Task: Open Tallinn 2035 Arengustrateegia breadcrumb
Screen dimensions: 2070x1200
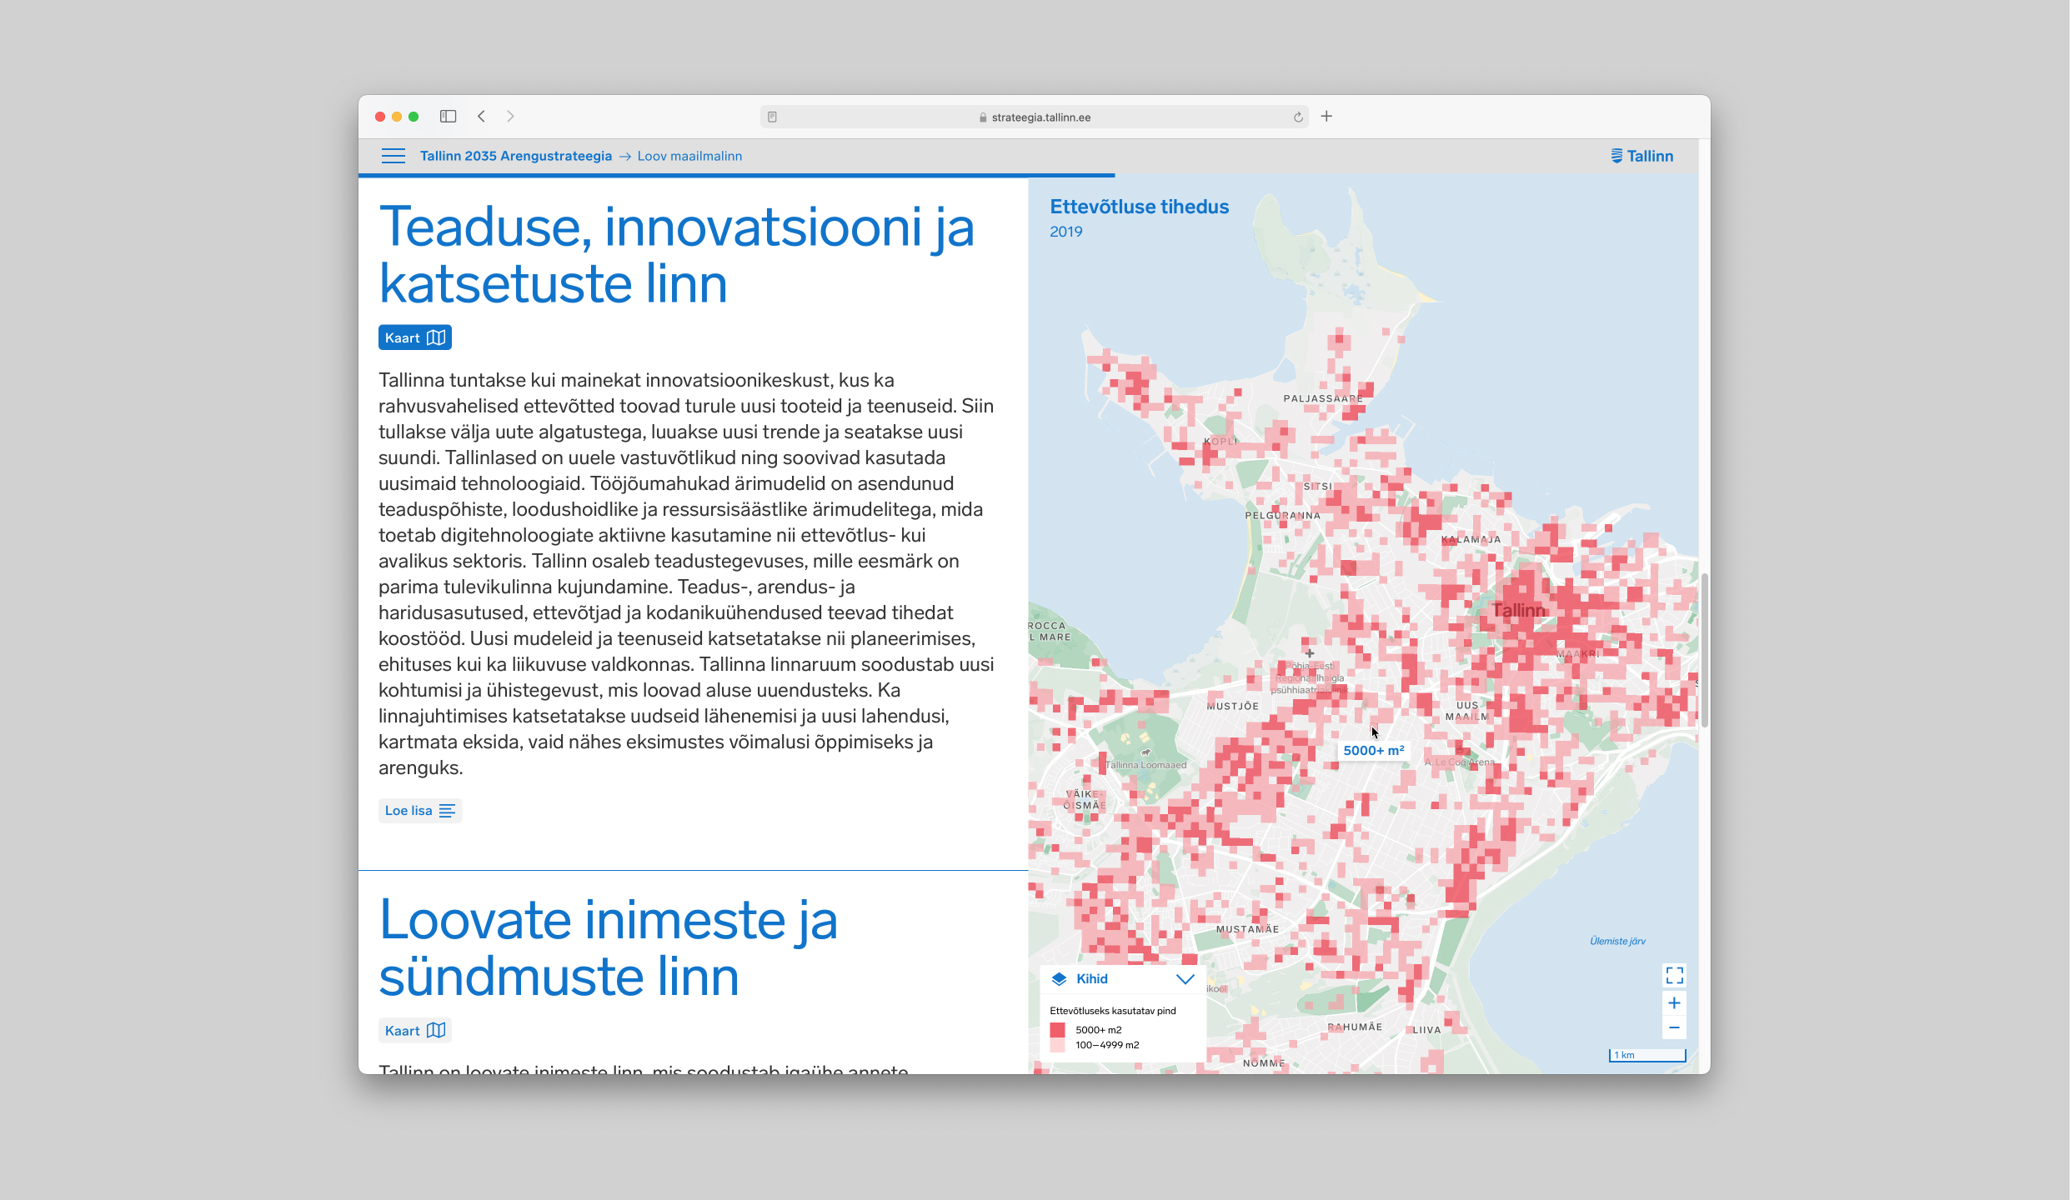Action: (x=515, y=156)
